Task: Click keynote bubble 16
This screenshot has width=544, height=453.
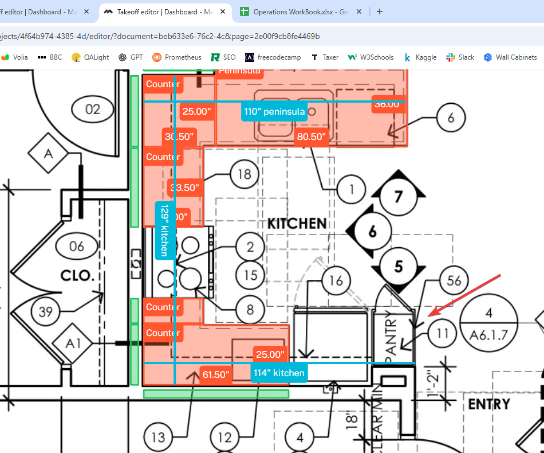Action: pos(336,281)
